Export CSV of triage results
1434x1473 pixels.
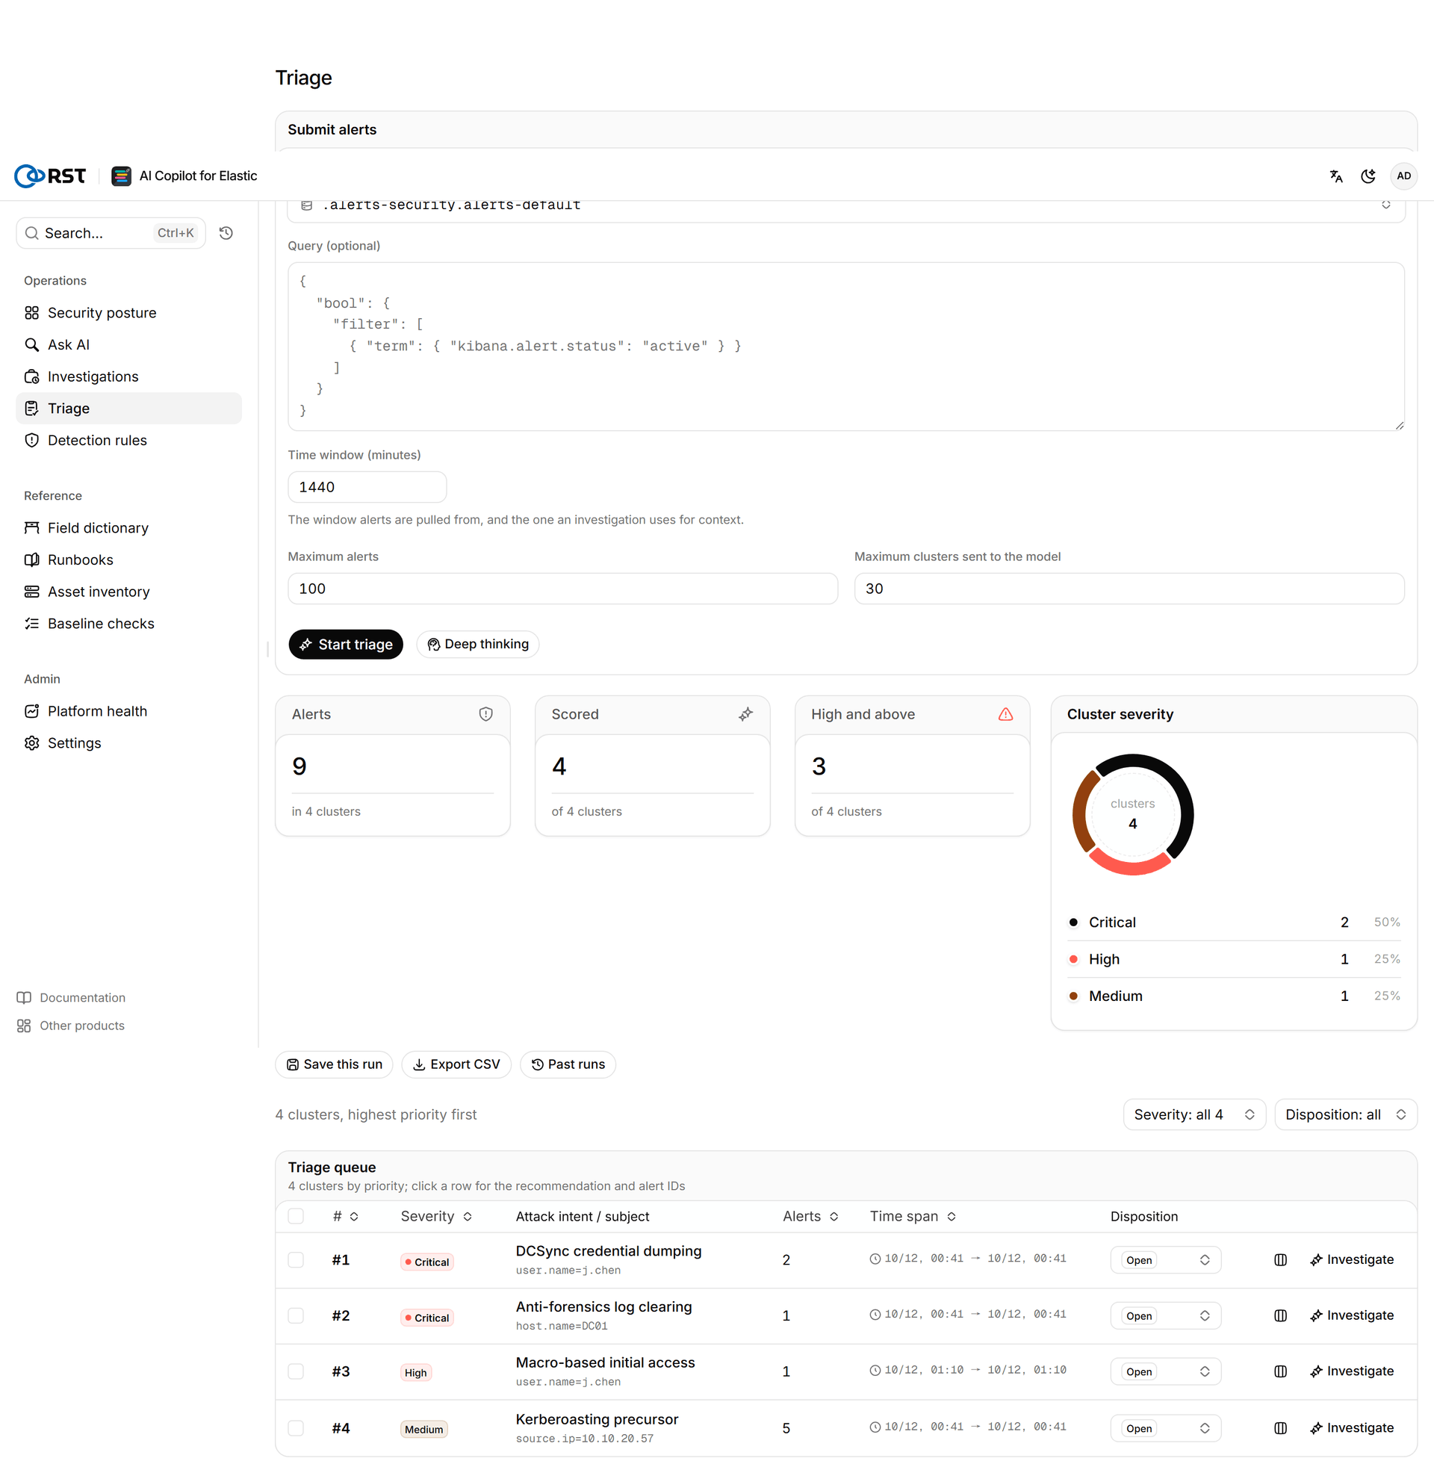click(456, 1064)
